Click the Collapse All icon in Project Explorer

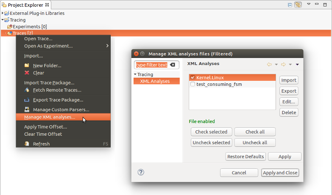click(x=290, y=5)
